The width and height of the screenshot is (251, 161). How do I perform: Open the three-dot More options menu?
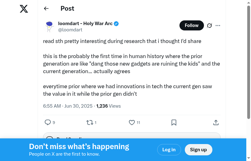pos(218,25)
